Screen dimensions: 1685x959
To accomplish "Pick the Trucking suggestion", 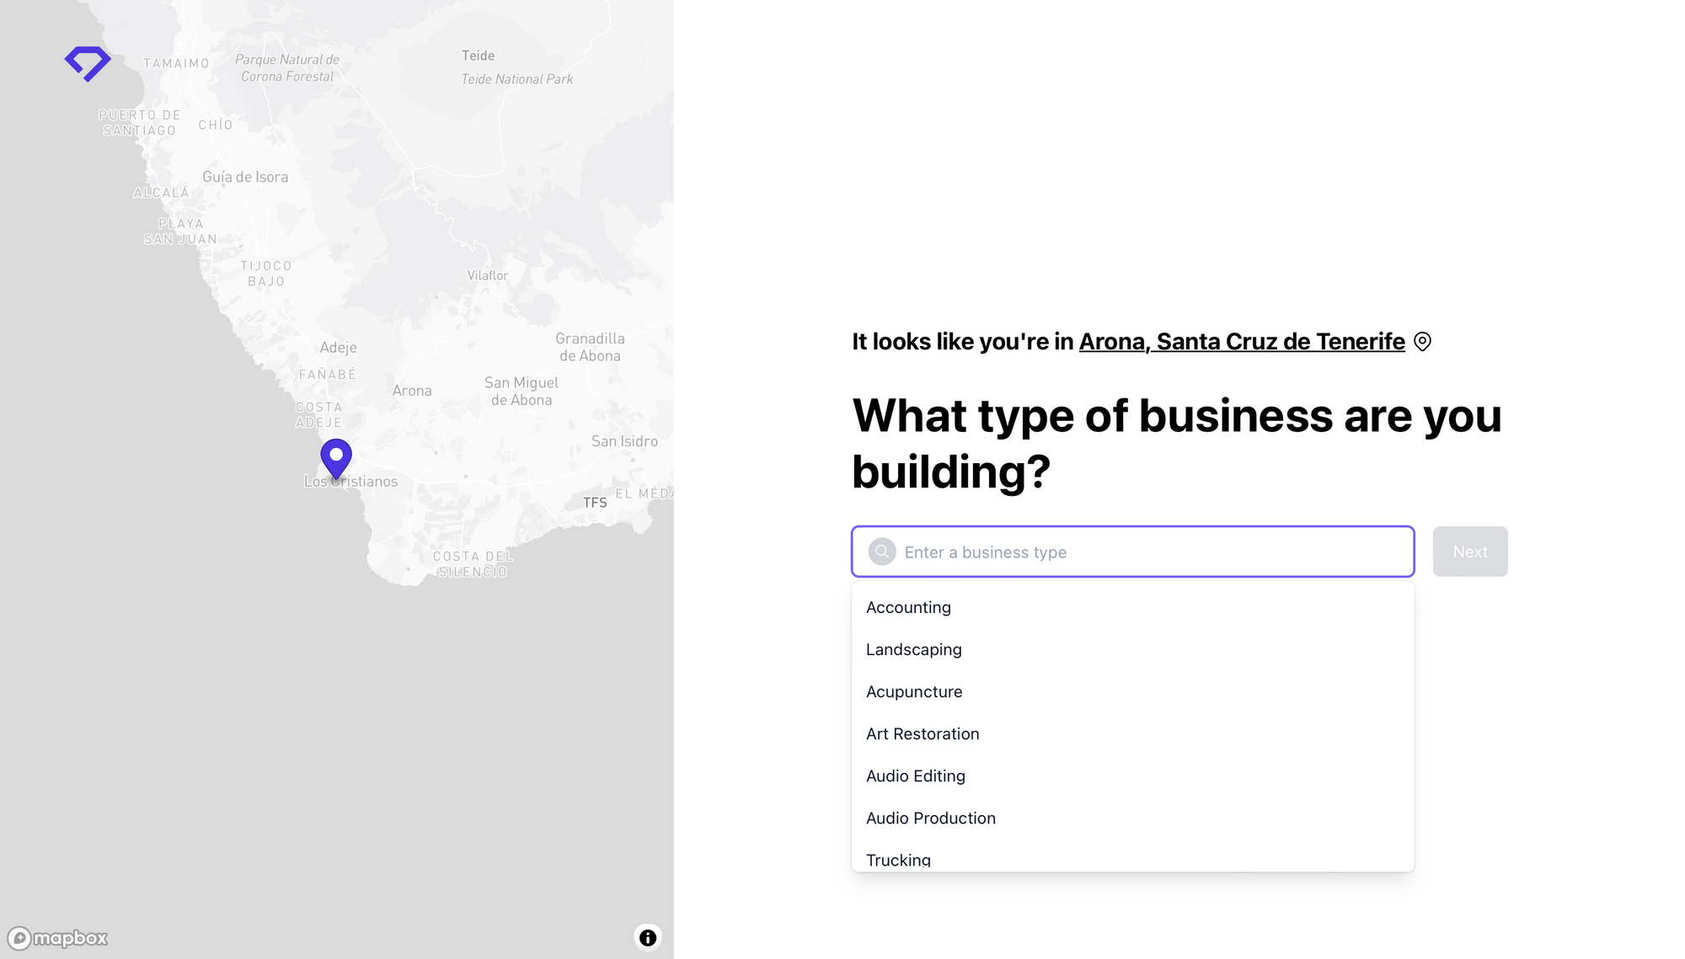I will (898, 859).
